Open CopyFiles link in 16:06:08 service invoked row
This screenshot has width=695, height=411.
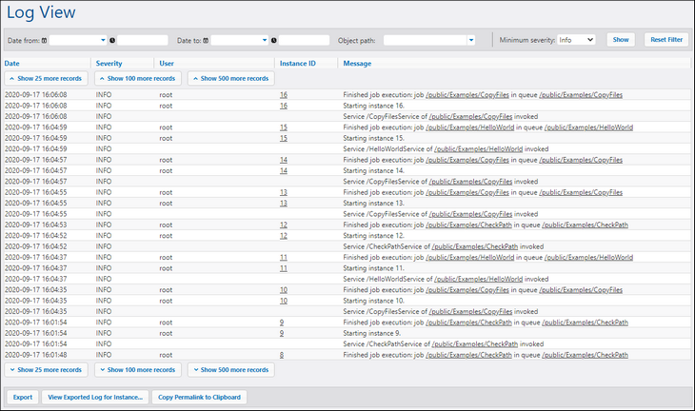[470, 116]
